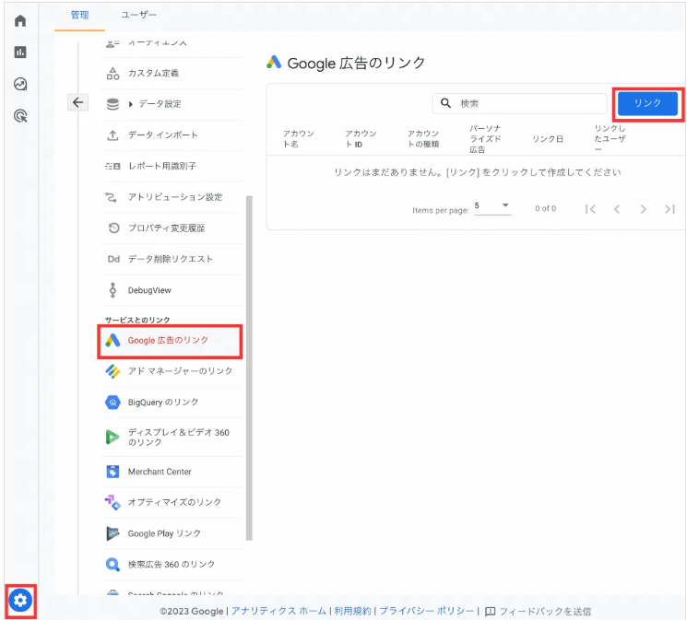Click the blue リンク button
Viewport: 687px width, 620px height.
tap(647, 103)
